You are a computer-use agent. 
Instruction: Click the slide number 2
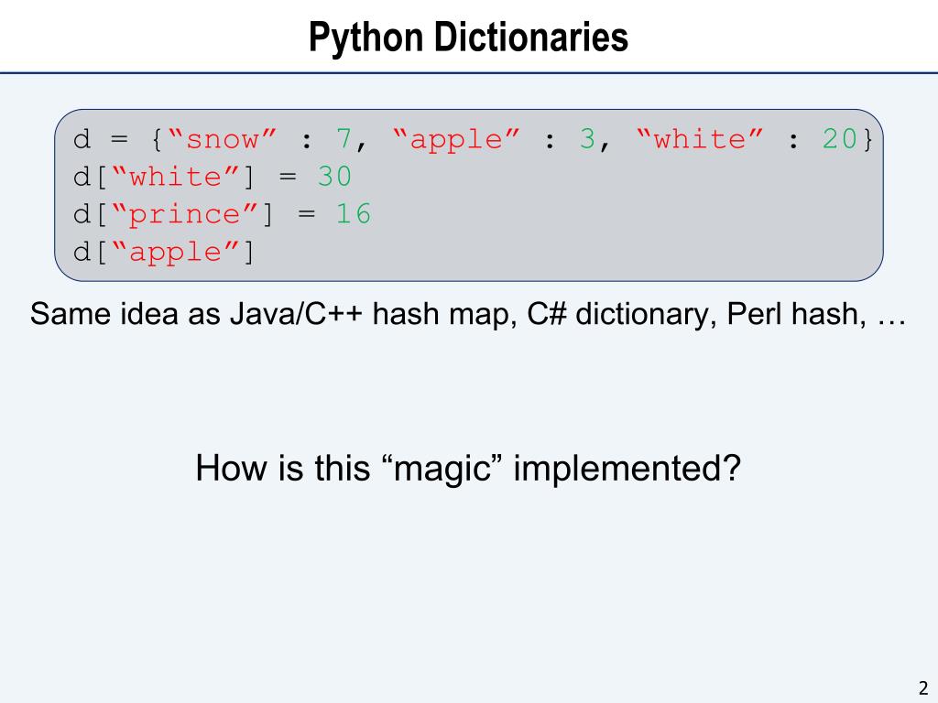(x=923, y=687)
